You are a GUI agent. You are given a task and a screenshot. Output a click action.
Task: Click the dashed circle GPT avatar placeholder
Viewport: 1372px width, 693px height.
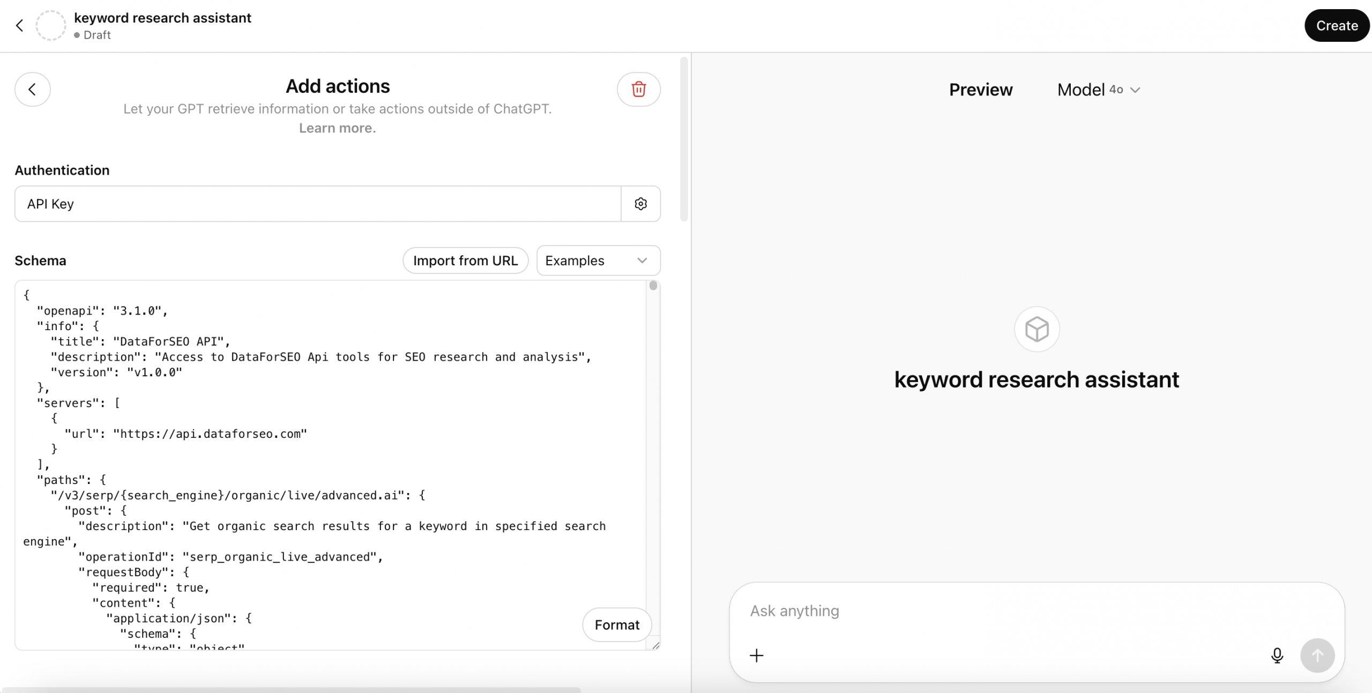point(50,25)
